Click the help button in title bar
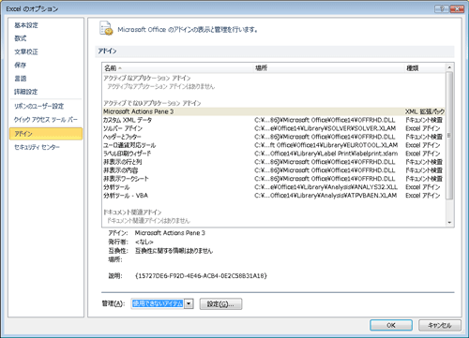 point(442,8)
